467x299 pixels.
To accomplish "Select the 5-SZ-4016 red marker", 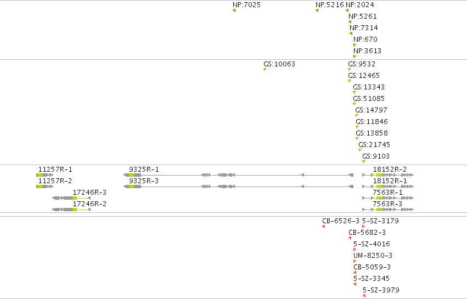I will tap(355, 250).
